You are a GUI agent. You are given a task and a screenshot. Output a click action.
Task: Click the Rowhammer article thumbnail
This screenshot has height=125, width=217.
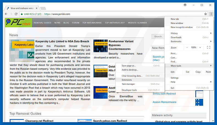click(101, 46)
